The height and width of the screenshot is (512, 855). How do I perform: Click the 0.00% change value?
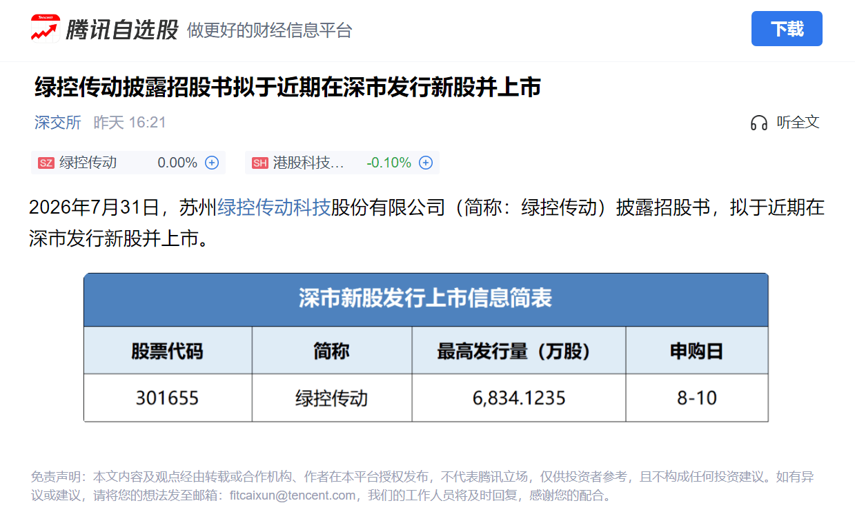coord(177,163)
